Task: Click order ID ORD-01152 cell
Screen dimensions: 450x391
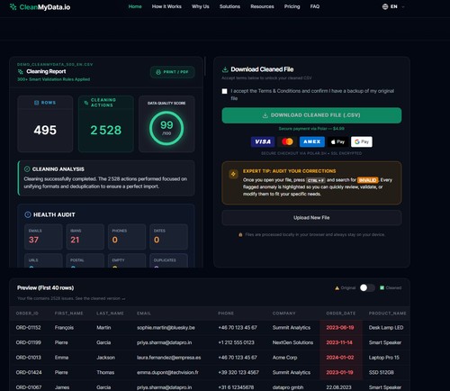Action: coord(29,328)
